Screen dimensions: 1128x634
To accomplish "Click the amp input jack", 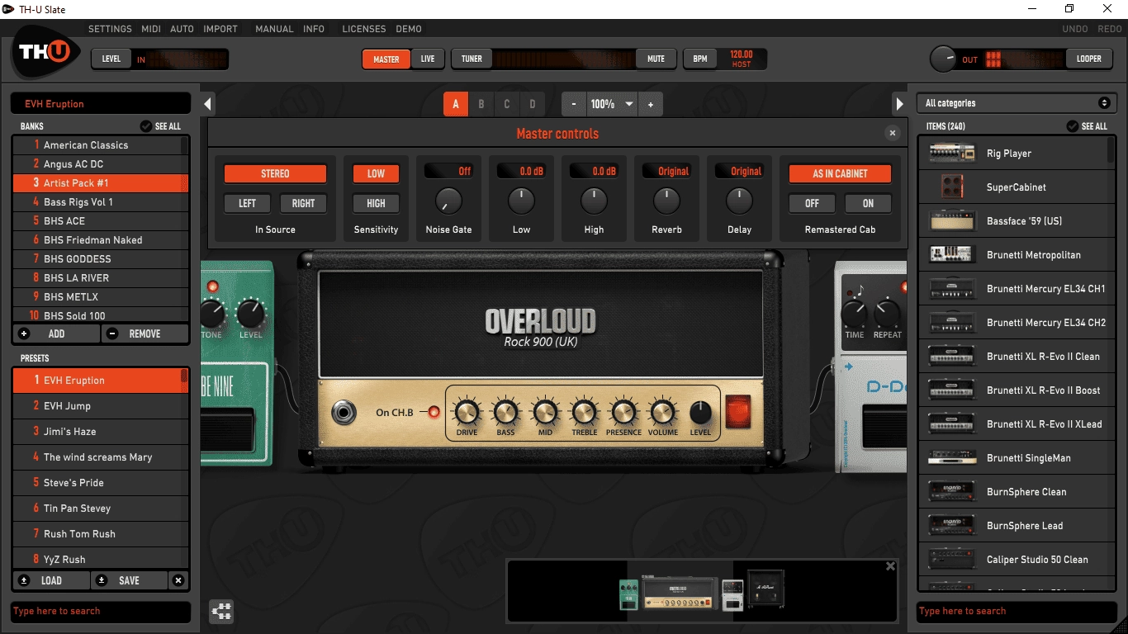I will pos(343,412).
